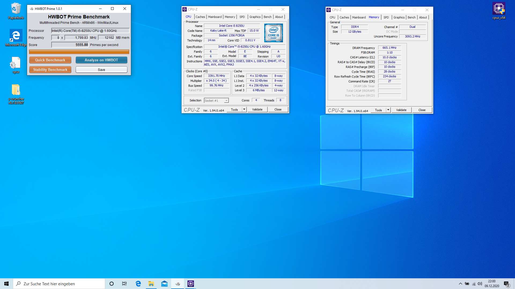515x289 pixels.
Task: Open the cpuz_x64 desktop icon
Action: pyautogui.click(x=499, y=11)
